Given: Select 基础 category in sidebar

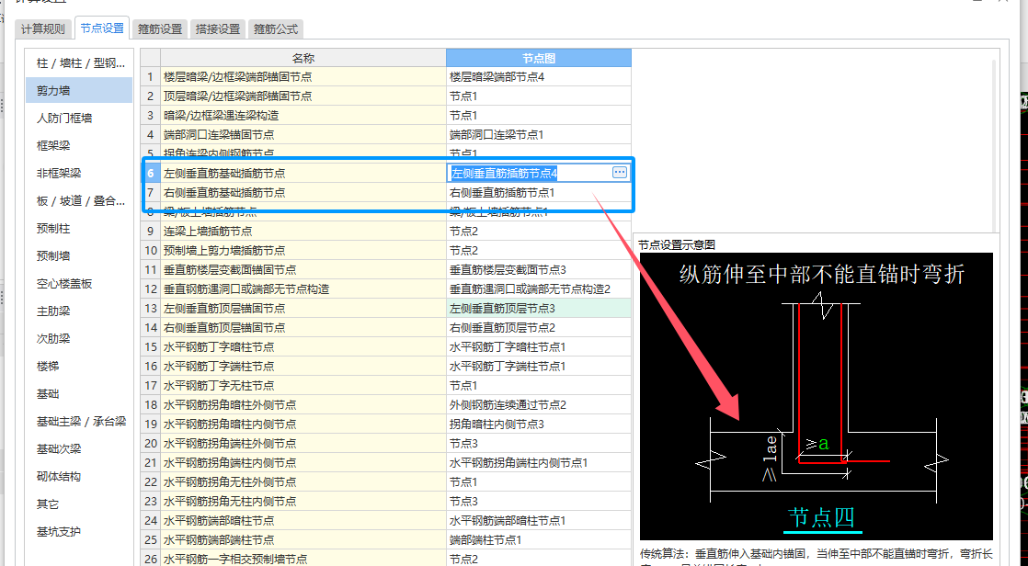Looking at the screenshot, I should (x=79, y=393).
